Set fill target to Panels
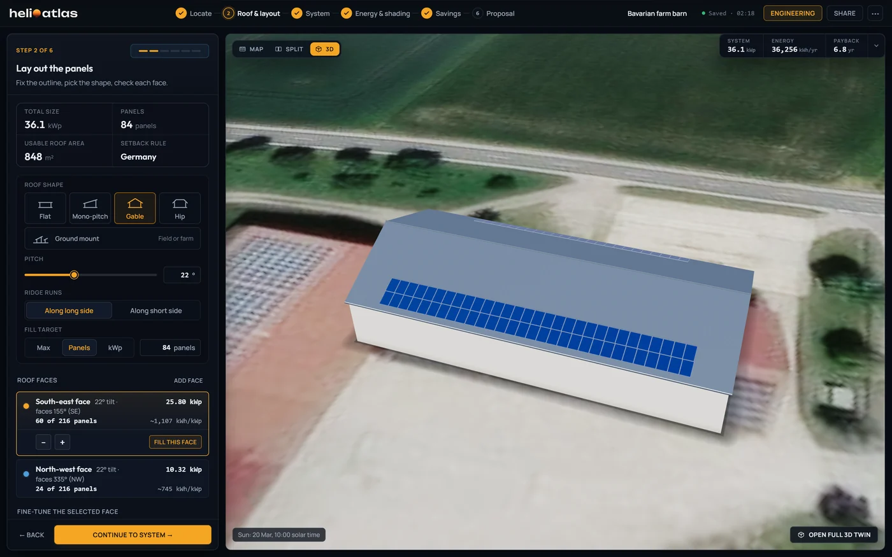Viewport: 892px width, 557px height. point(79,348)
